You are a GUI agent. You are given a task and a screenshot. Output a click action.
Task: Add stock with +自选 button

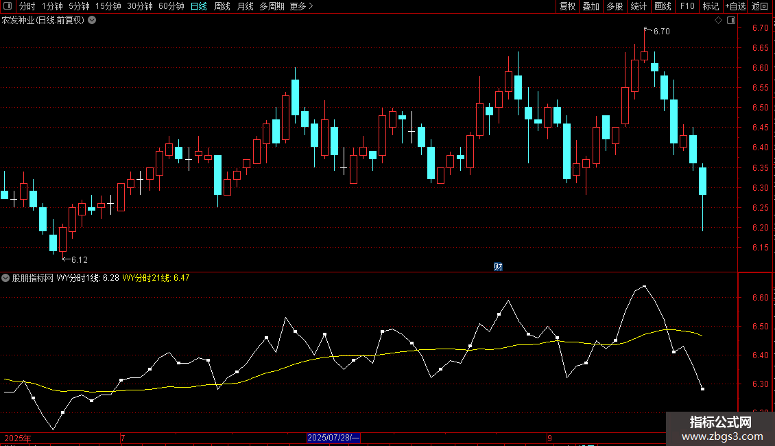pos(735,6)
